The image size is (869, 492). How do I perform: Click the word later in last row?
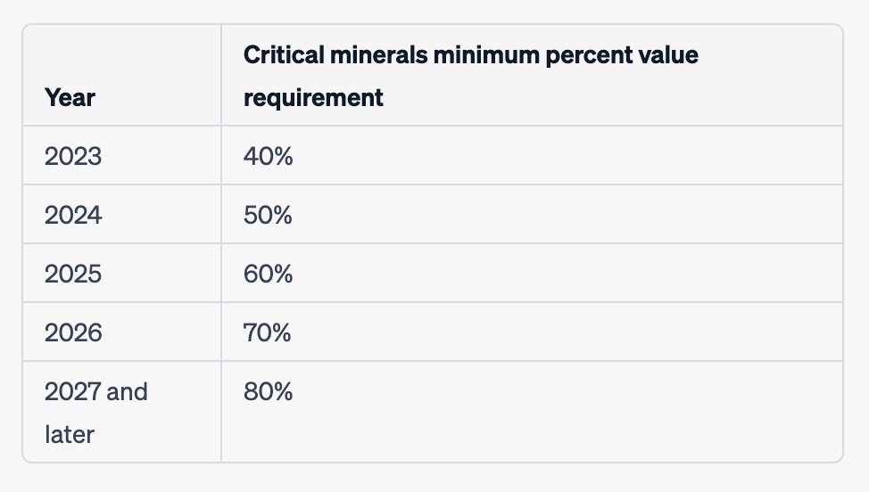(x=69, y=434)
